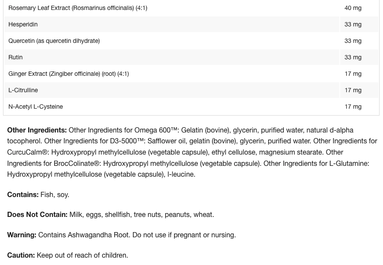Click the 33 mg amount beside Rutin
Image resolution: width=383 pixels, height=265 pixels.
353,57
